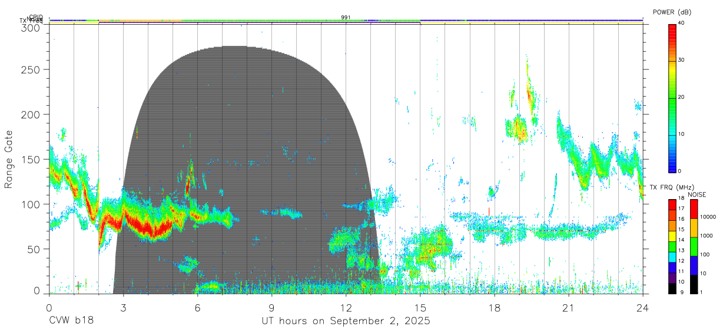Click the '21' tick on the hours axis
The height and width of the screenshot is (333, 723).
(568, 308)
